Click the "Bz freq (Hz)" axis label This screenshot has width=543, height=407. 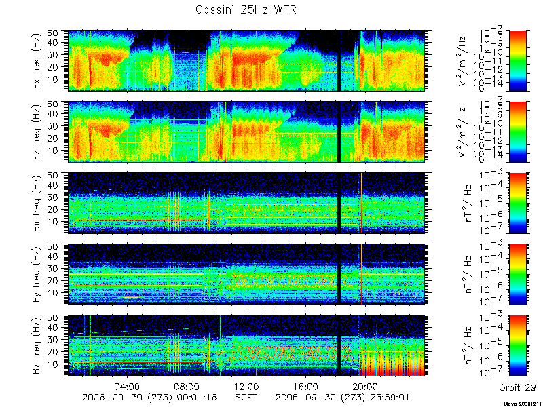(x=37, y=346)
